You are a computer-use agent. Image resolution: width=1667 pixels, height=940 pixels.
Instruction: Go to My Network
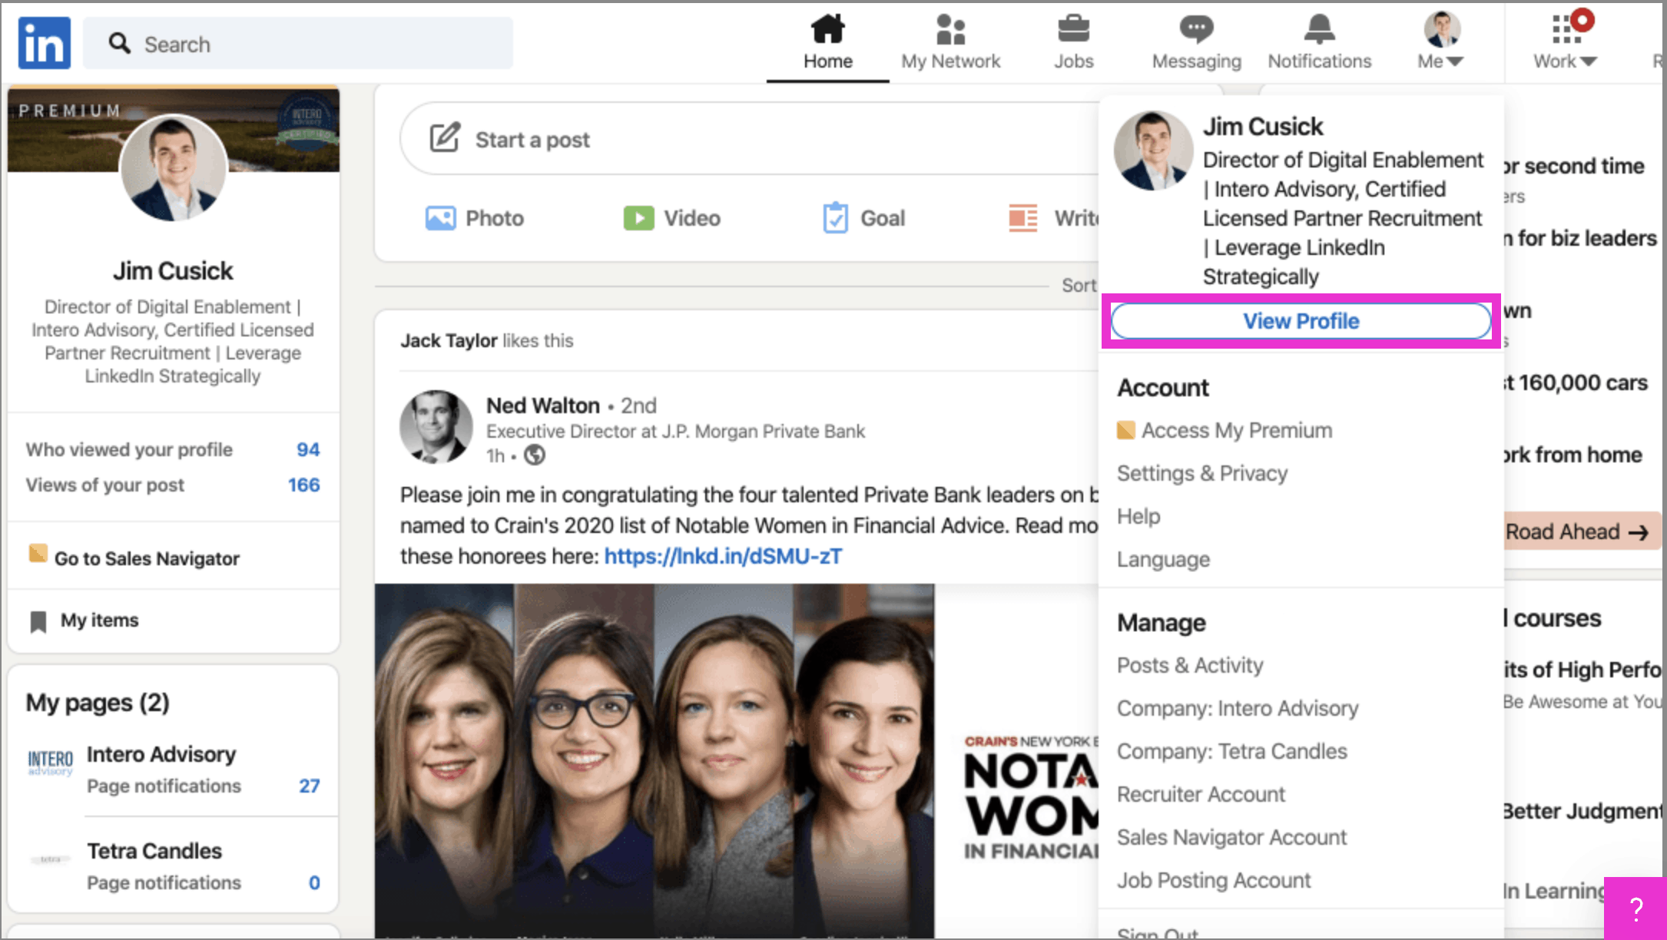pyautogui.click(x=951, y=42)
